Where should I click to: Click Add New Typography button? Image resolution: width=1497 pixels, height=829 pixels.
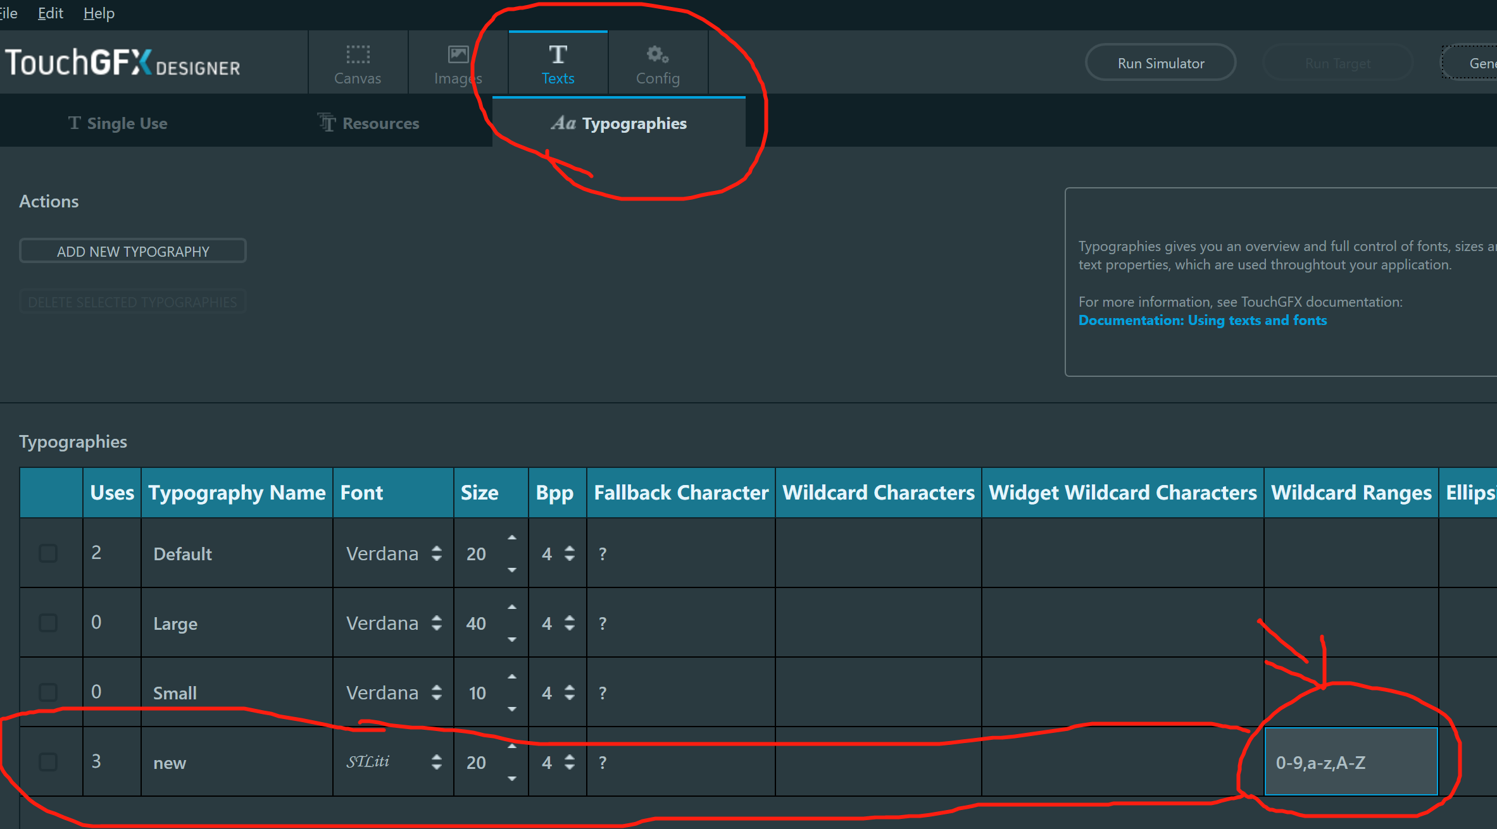133,251
